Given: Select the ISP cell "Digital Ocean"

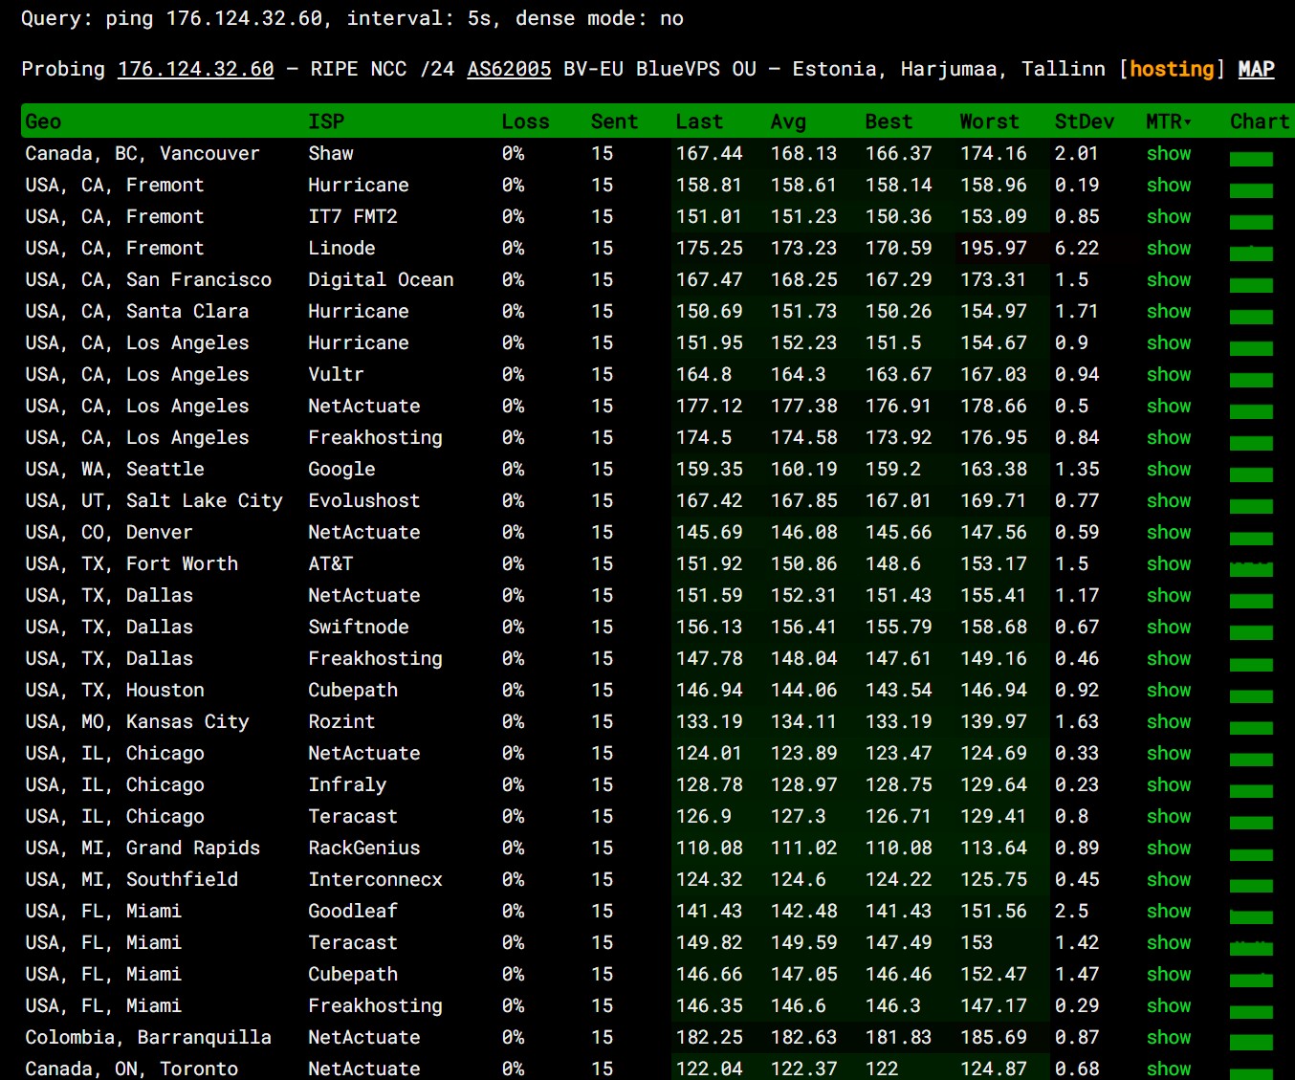Looking at the screenshot, I should tap(381, 279).
